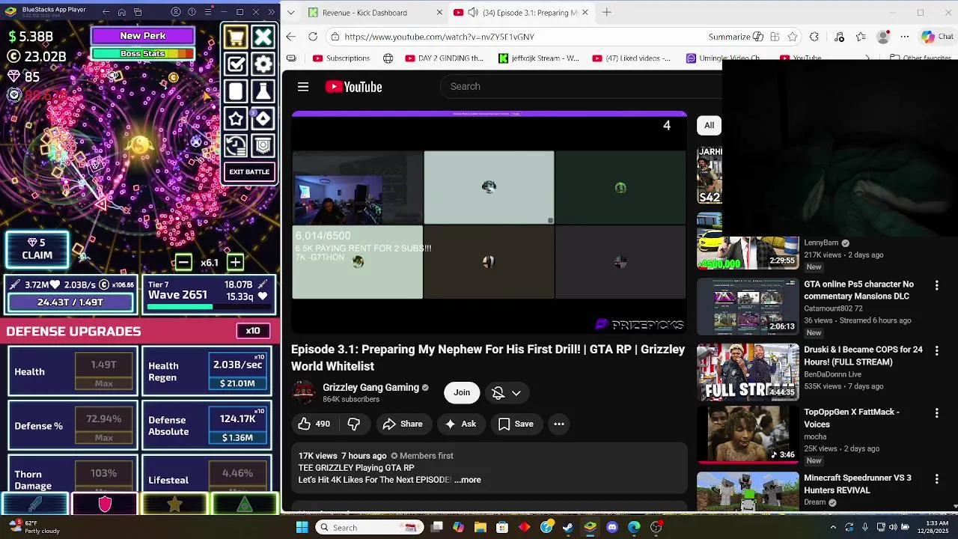Open the card icon in game menu
The height and width of the screenshot is (539, 958).
(x=236, y=91)
